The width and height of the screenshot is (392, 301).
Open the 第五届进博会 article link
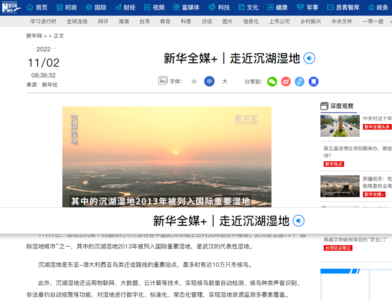point(358,152)
